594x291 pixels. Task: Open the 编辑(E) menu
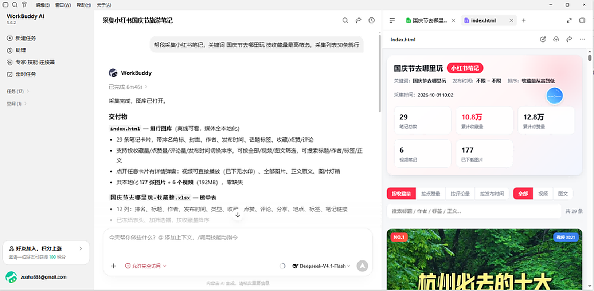click(x=43, y=5)
